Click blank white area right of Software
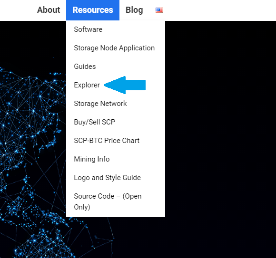 pyautogui.click(x=134, y=29)
